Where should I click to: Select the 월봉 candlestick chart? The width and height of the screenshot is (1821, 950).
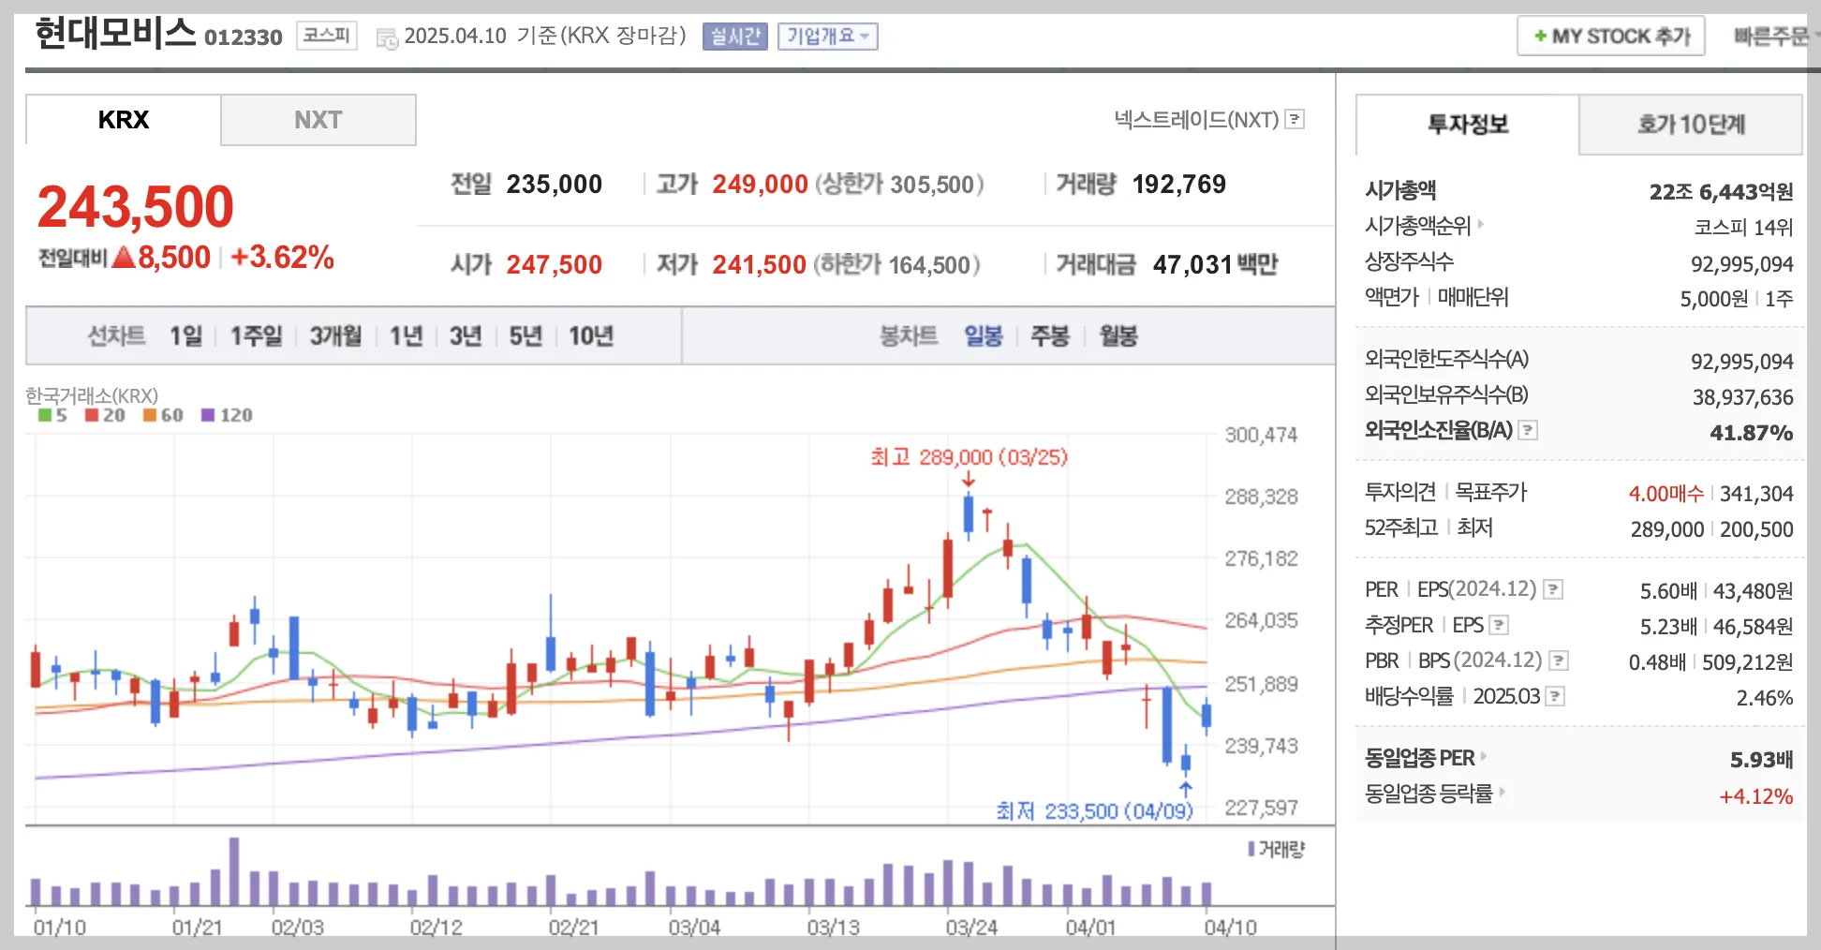[1118, 335]
